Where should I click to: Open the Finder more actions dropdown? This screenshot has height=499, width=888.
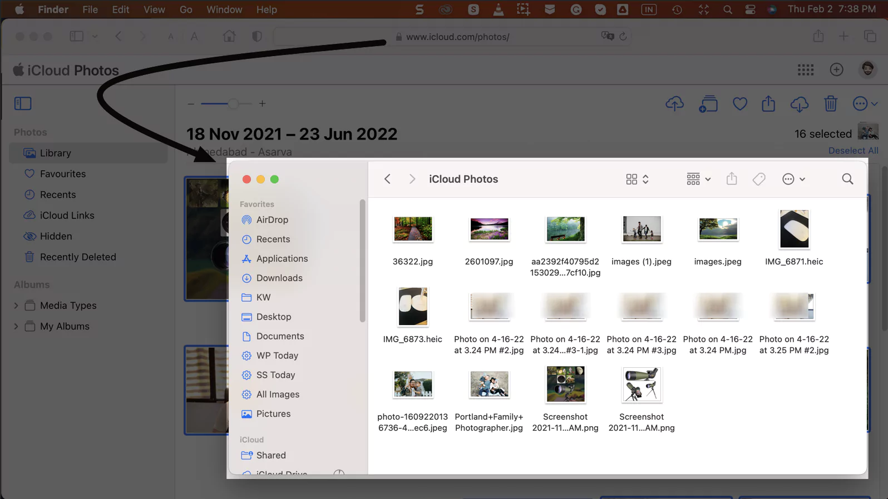click(793, 179)
